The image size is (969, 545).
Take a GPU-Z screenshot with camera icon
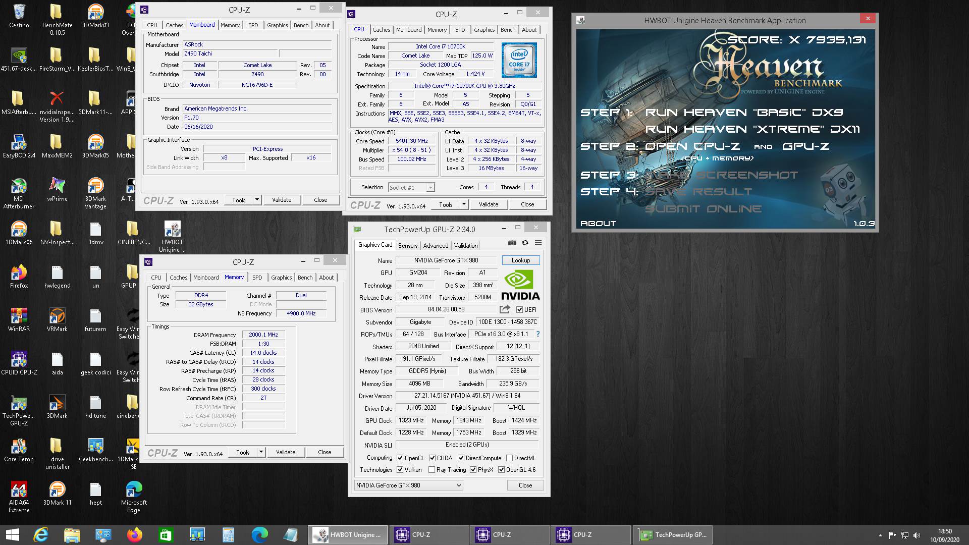512,243
